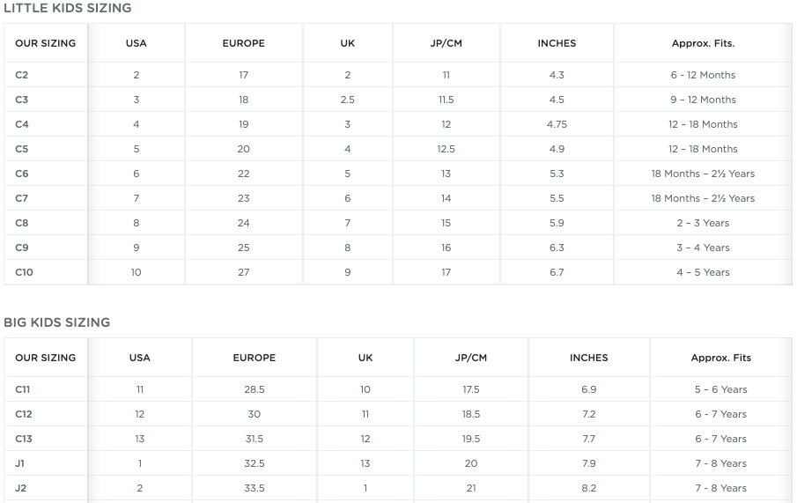Screen dimensions: 797x503
Task: Click the Approx. Fits header in the big kids table
Action: pyautogui.click(x=720, y=358)
